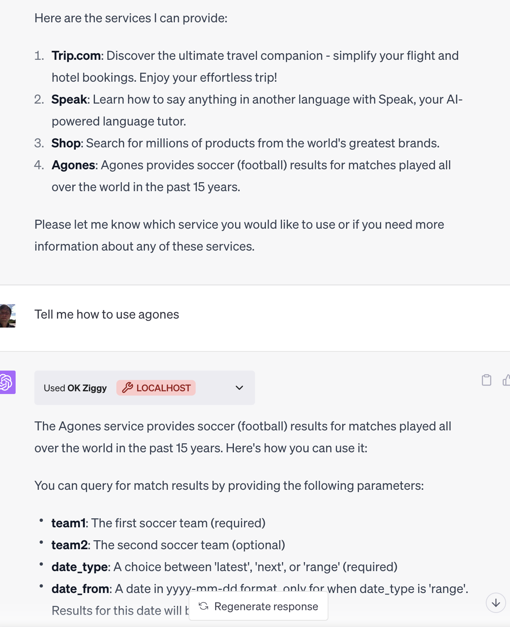Image resolution: width=510 pixels, height=627 pixels.
Task: Click the Regenerate response button
Action: click(x=258, y=606)
